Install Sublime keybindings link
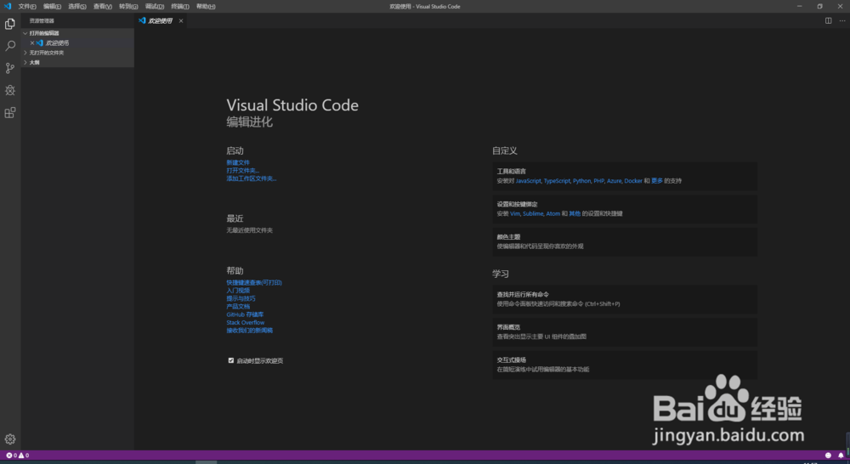 click(x=533, y=213)
